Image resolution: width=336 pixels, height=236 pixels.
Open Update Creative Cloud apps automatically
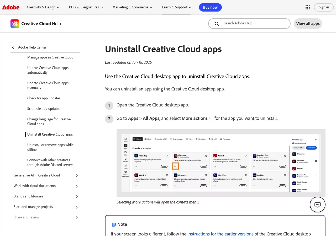click(x=48, y=70)
